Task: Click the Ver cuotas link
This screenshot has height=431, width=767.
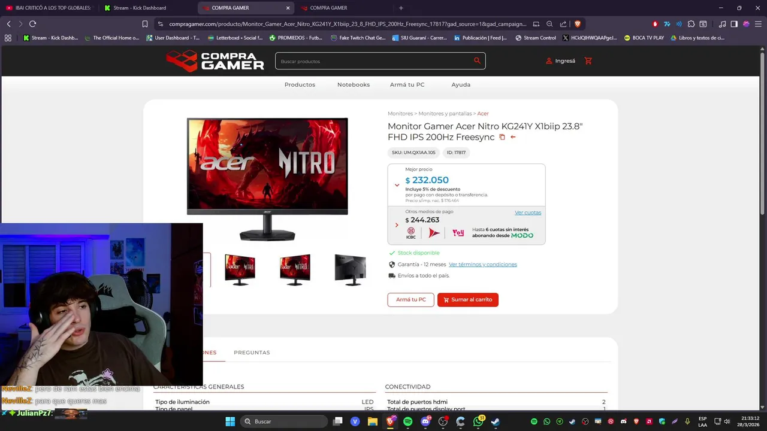Action: (528, 213)
